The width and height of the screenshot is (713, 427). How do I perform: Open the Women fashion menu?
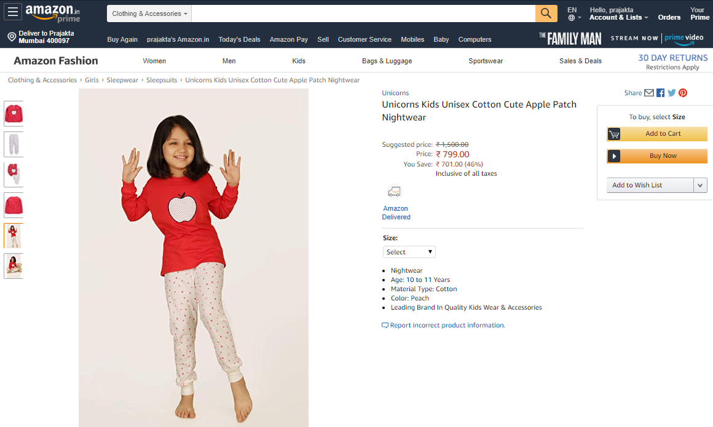[154, 61]
